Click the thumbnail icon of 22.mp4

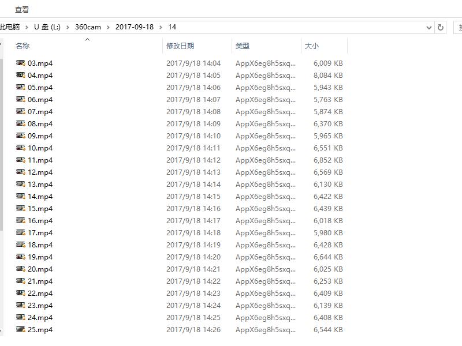pos(20,293)
